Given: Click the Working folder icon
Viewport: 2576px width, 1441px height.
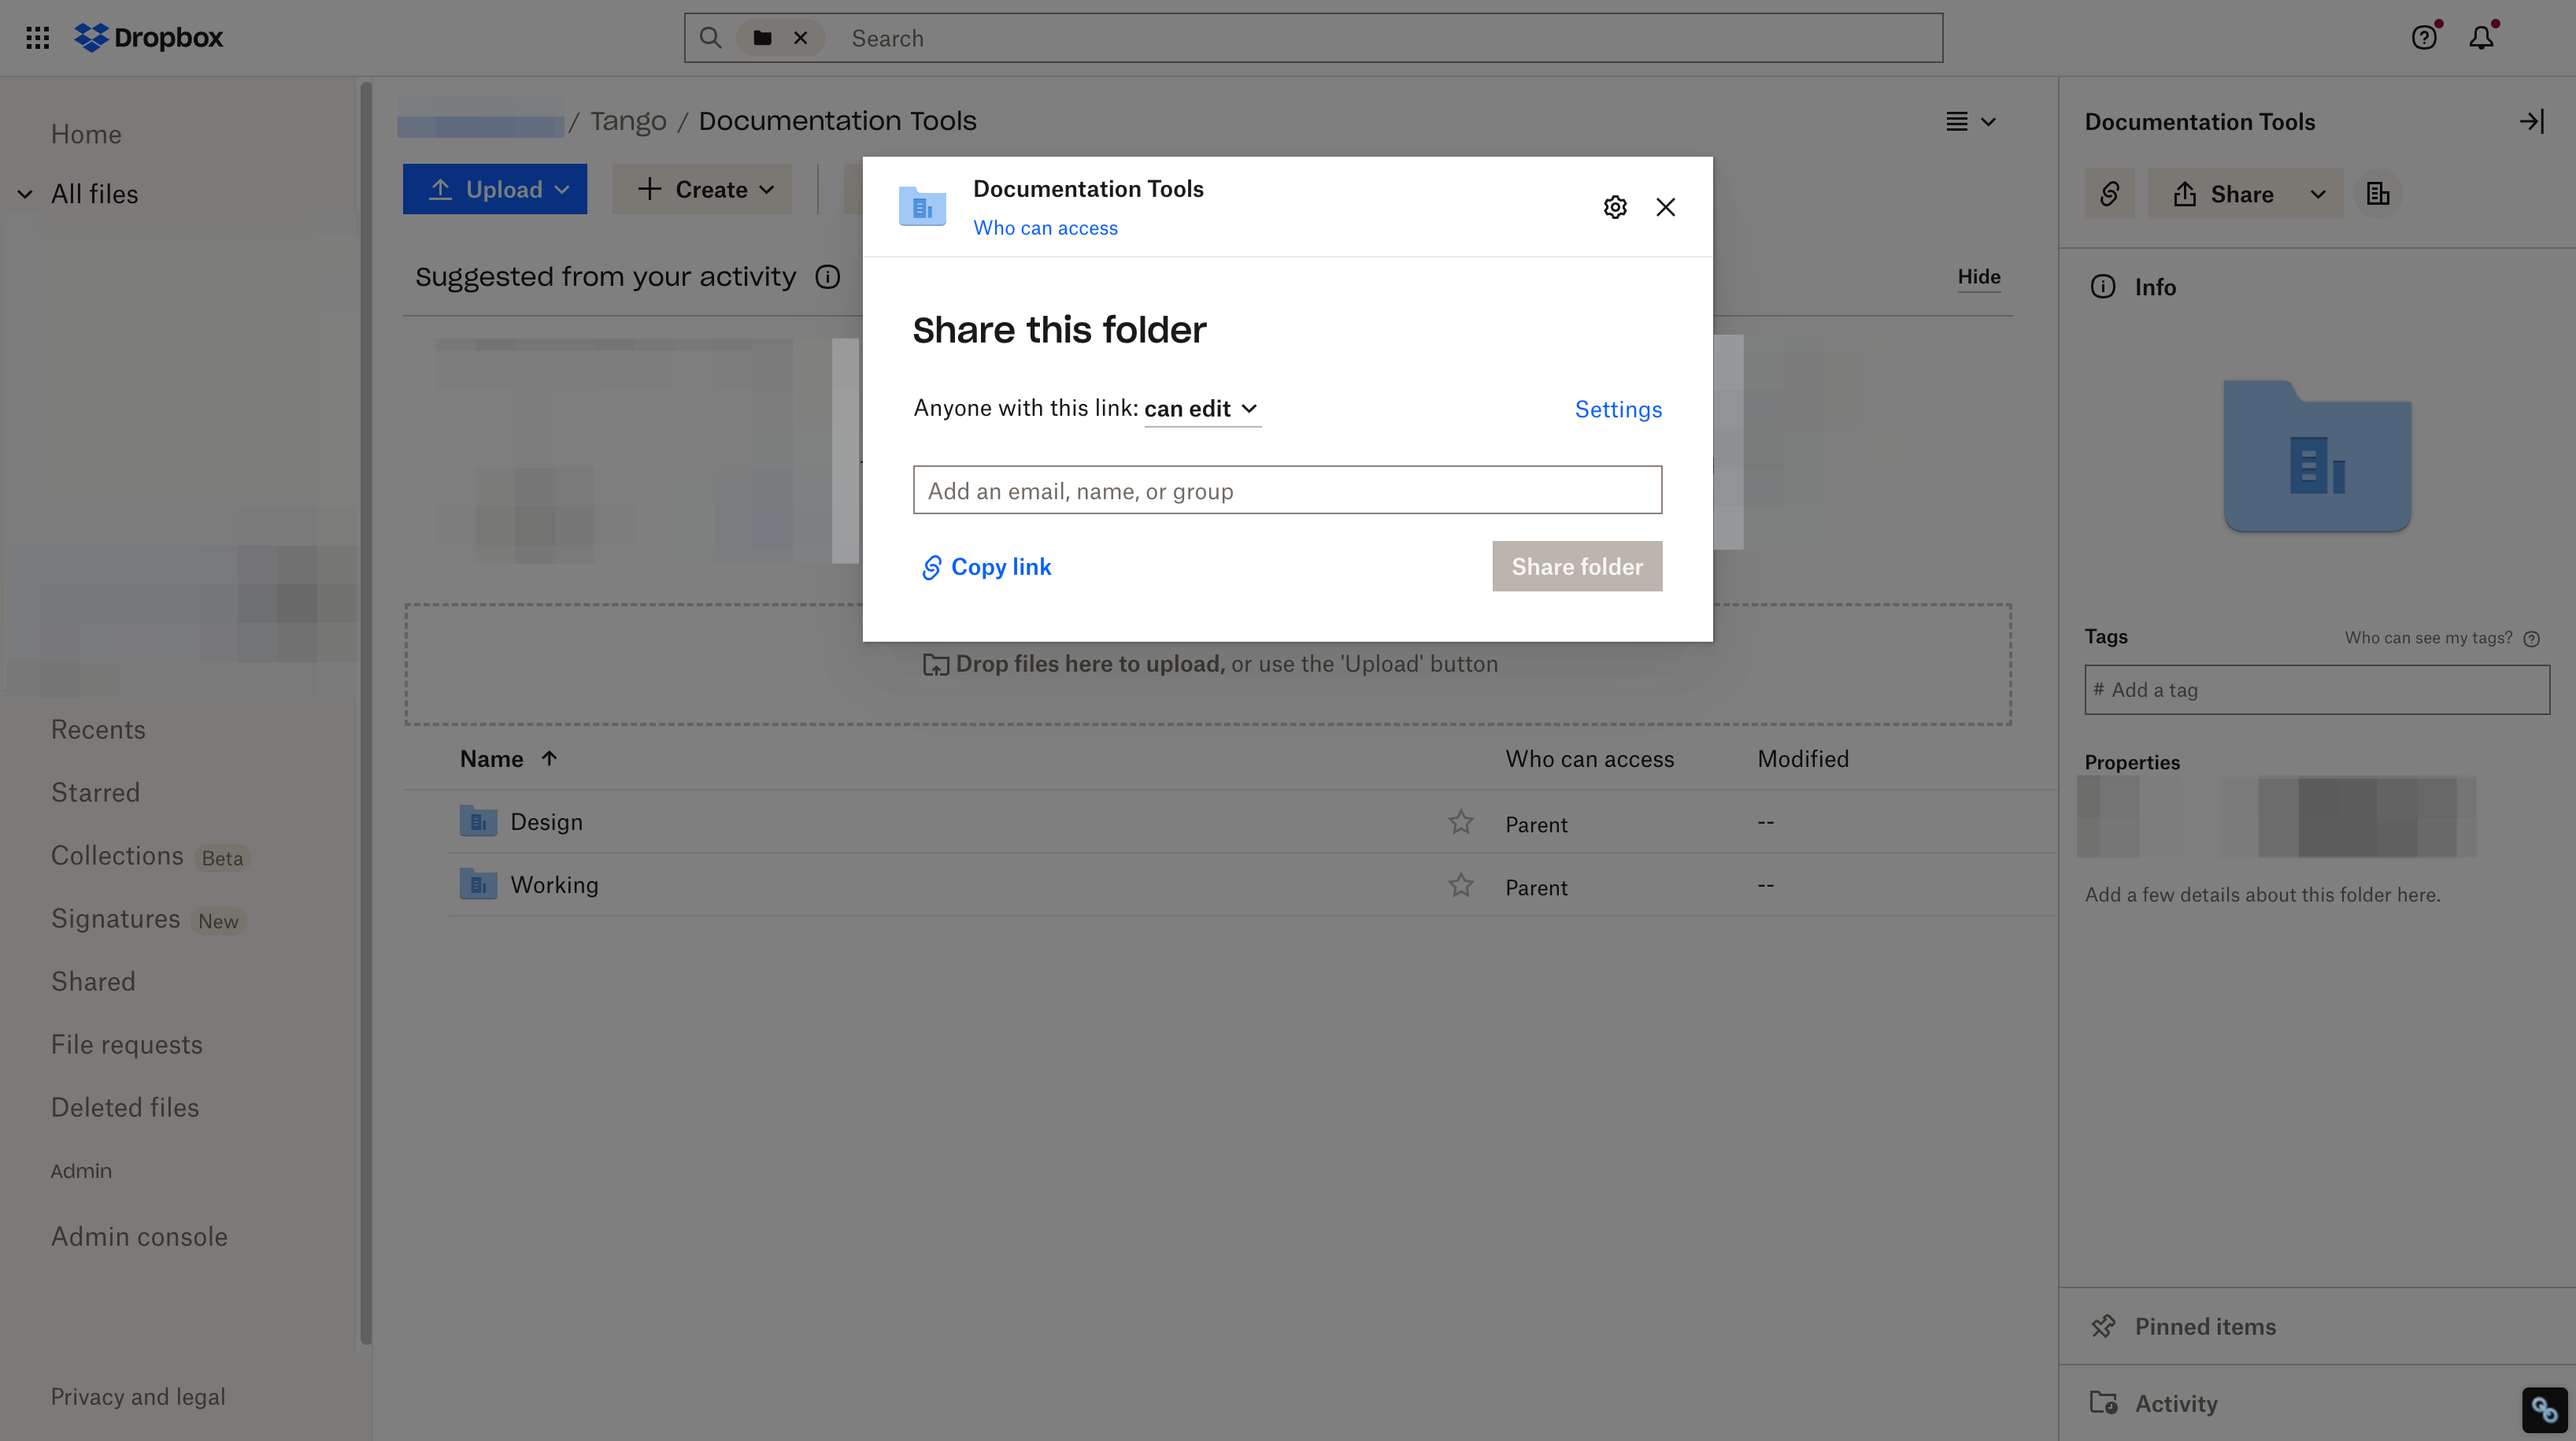Looking at the screenshot, I should pos(478,884).
